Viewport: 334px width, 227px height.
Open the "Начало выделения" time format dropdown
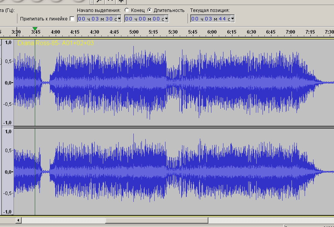point(119,19)
